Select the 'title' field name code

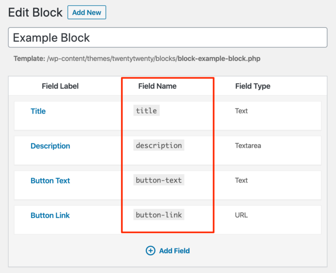click(x=146, y=111)
